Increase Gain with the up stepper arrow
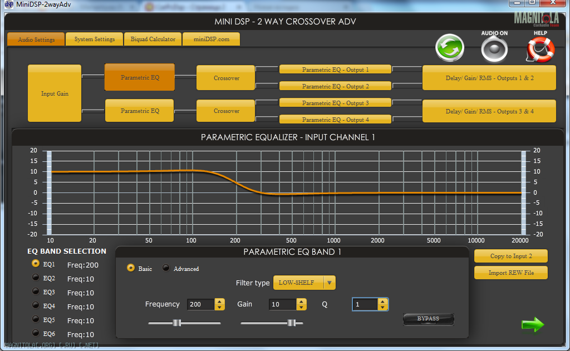This screenshot has width=570, height=351. 301,301
